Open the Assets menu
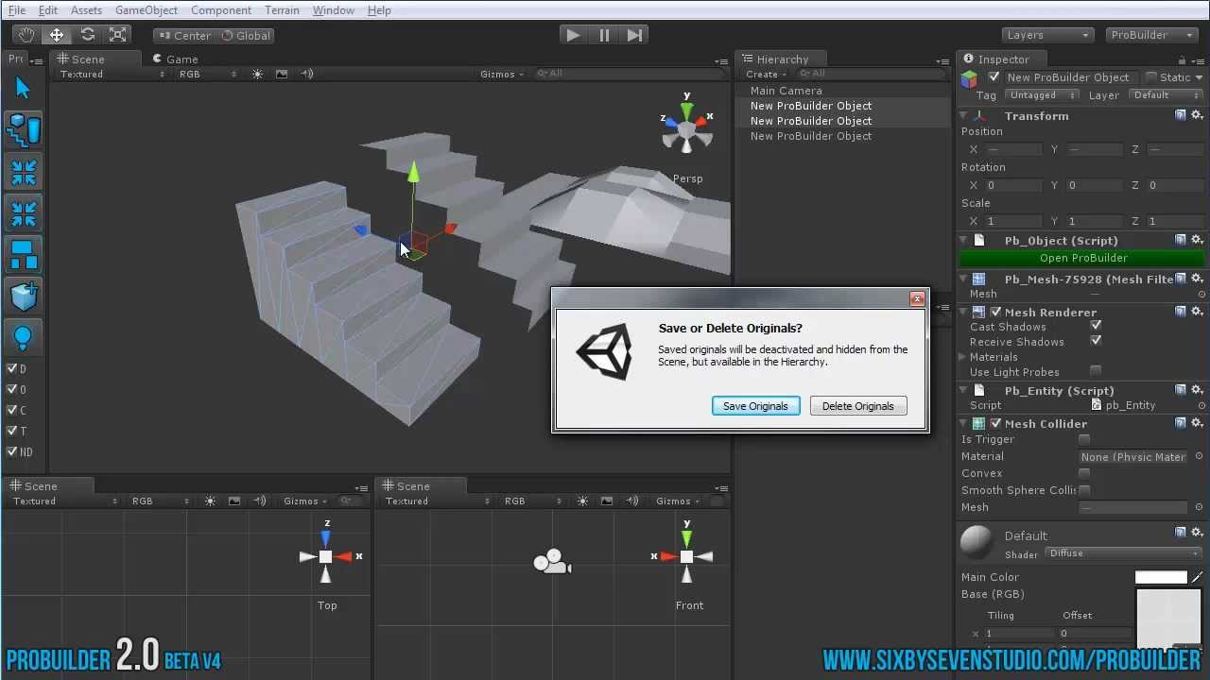The height and width of the screenshot is (680, 1210). point(86,10)
